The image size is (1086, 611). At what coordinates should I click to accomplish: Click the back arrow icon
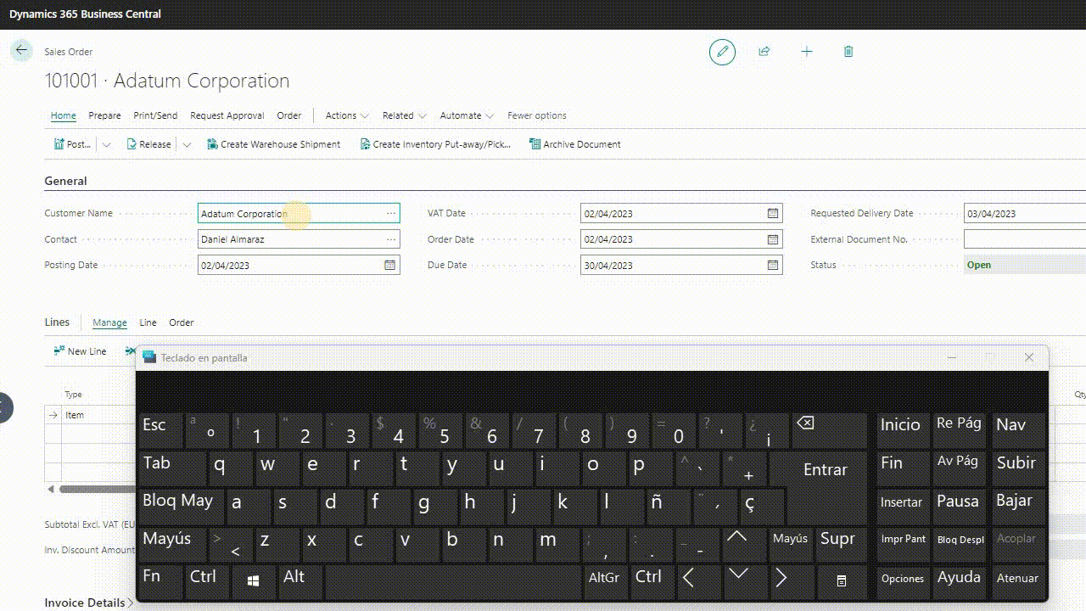pos(21,51)
